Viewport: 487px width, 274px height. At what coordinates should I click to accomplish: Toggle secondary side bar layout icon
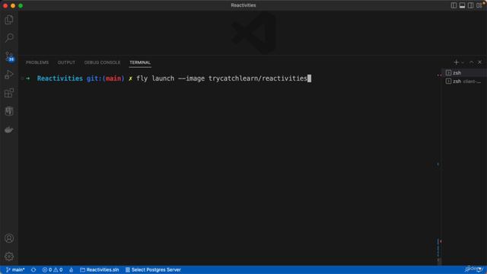click(x=470, y=5)
